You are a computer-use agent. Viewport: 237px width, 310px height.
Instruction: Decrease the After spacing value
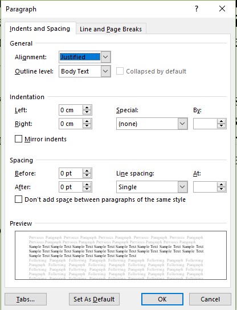click(x=87, y=189)
